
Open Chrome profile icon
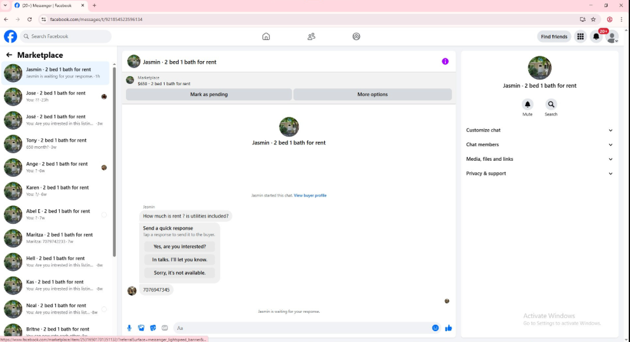610,19
